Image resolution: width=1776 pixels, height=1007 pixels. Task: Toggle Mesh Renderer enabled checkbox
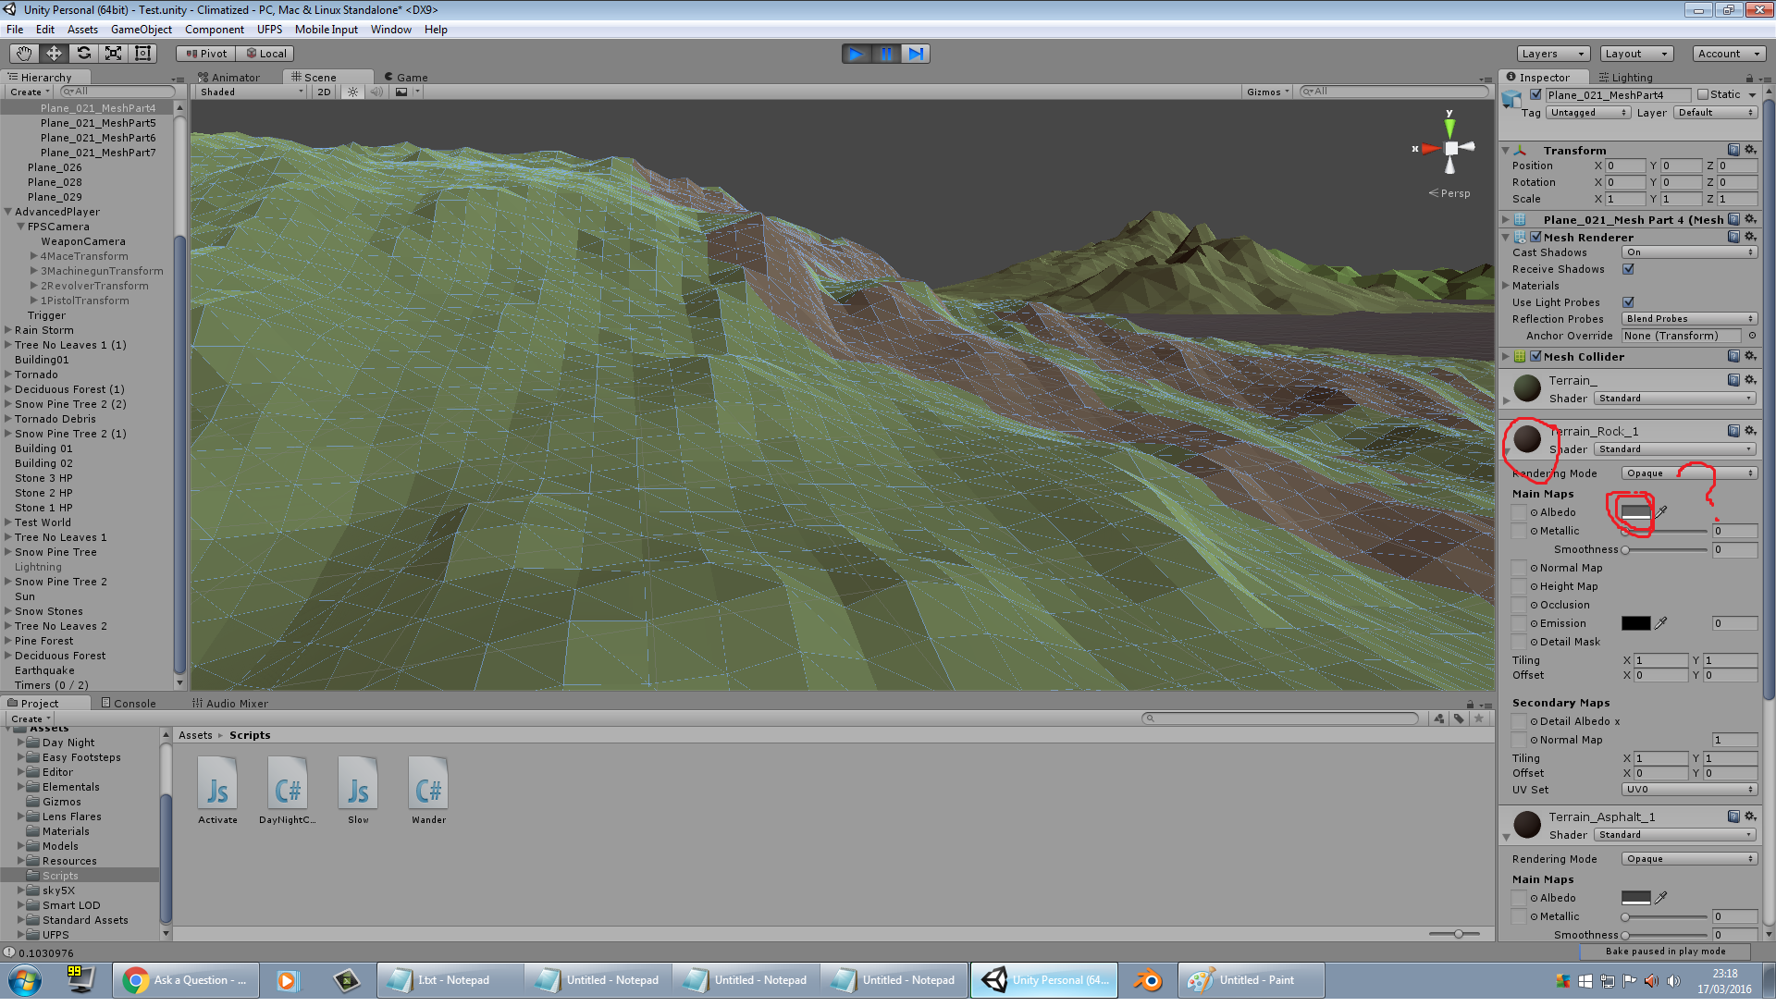pos(1536,238)
